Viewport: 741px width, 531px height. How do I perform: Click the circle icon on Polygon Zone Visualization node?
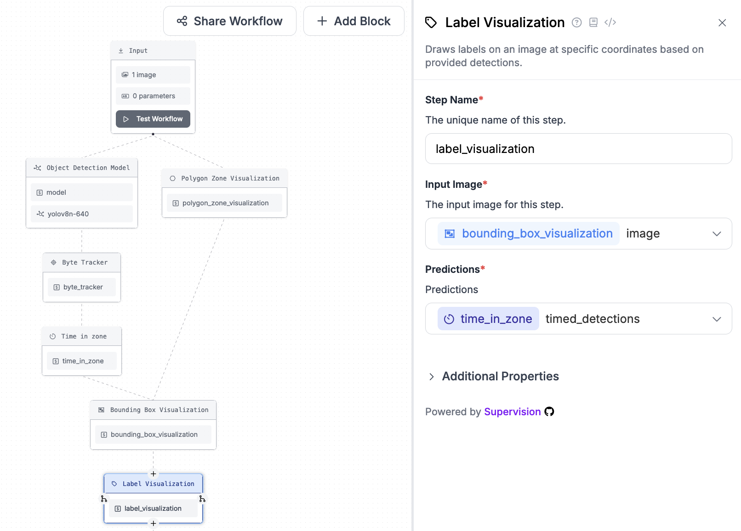[172, 178]
